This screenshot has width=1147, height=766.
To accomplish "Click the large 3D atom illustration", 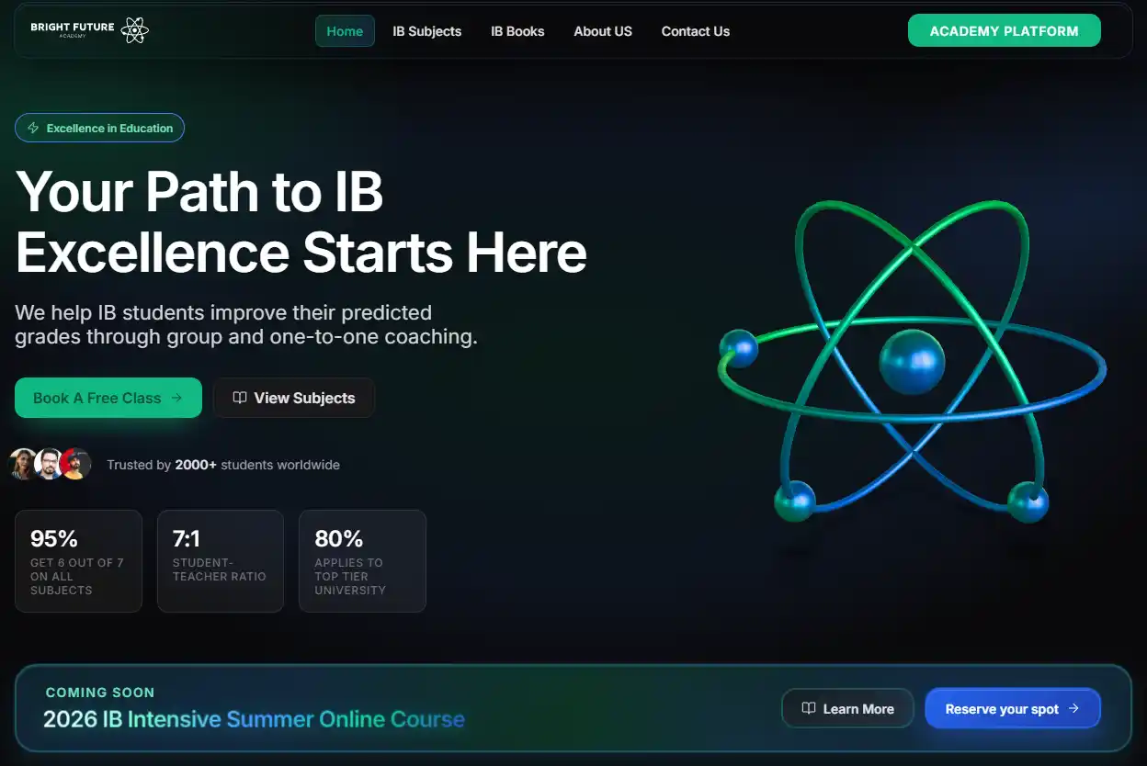I will (x=912, y=363).
